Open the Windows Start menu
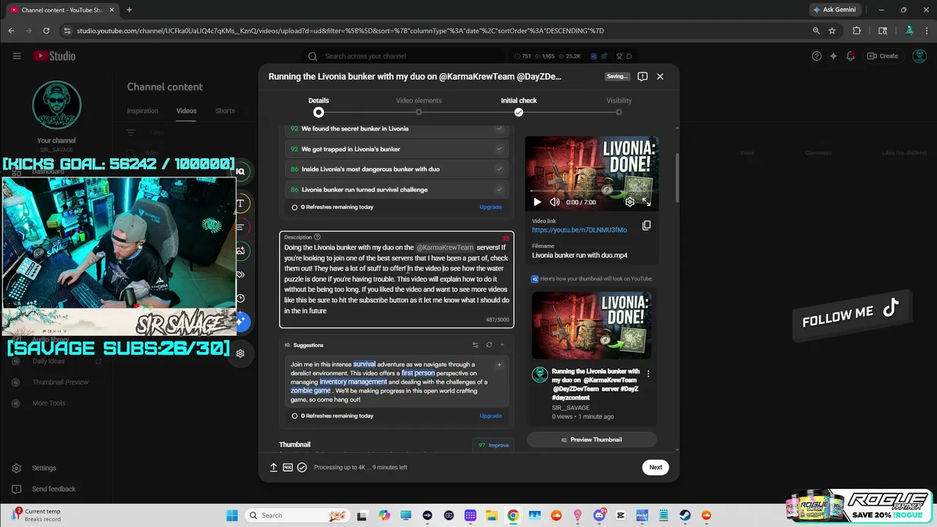937x527 pixels. [x=232, y=515]
